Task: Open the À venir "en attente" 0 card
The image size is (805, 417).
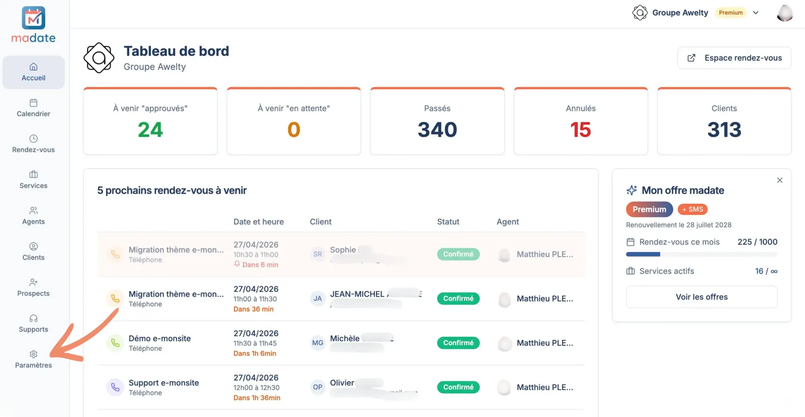Action: (x=294, y=121)
